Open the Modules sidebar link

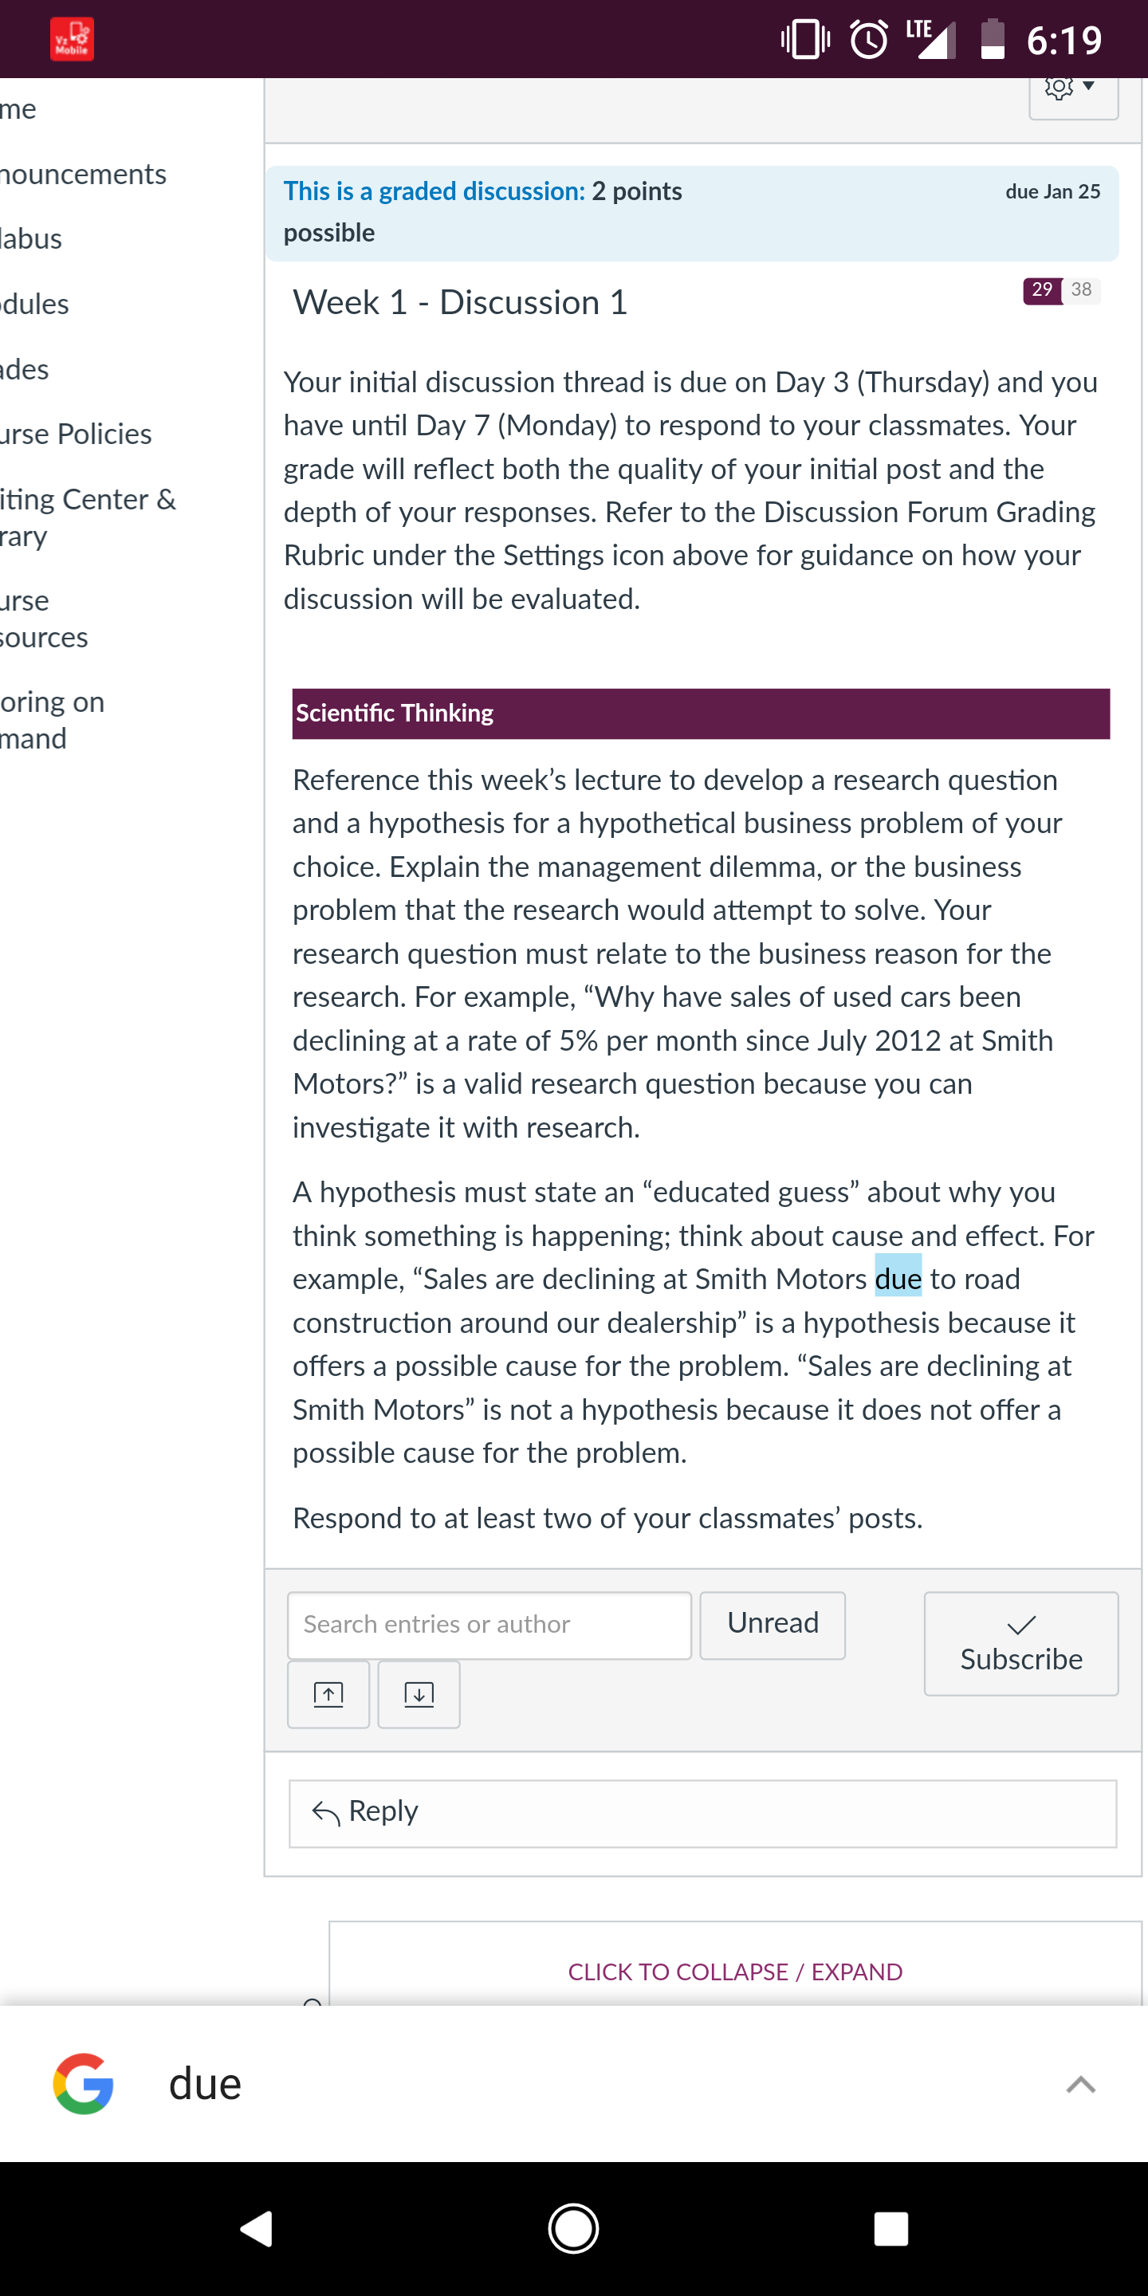pos(35,304)
